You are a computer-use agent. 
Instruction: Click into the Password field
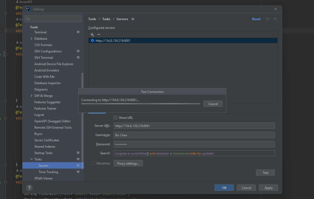(194, 144)
